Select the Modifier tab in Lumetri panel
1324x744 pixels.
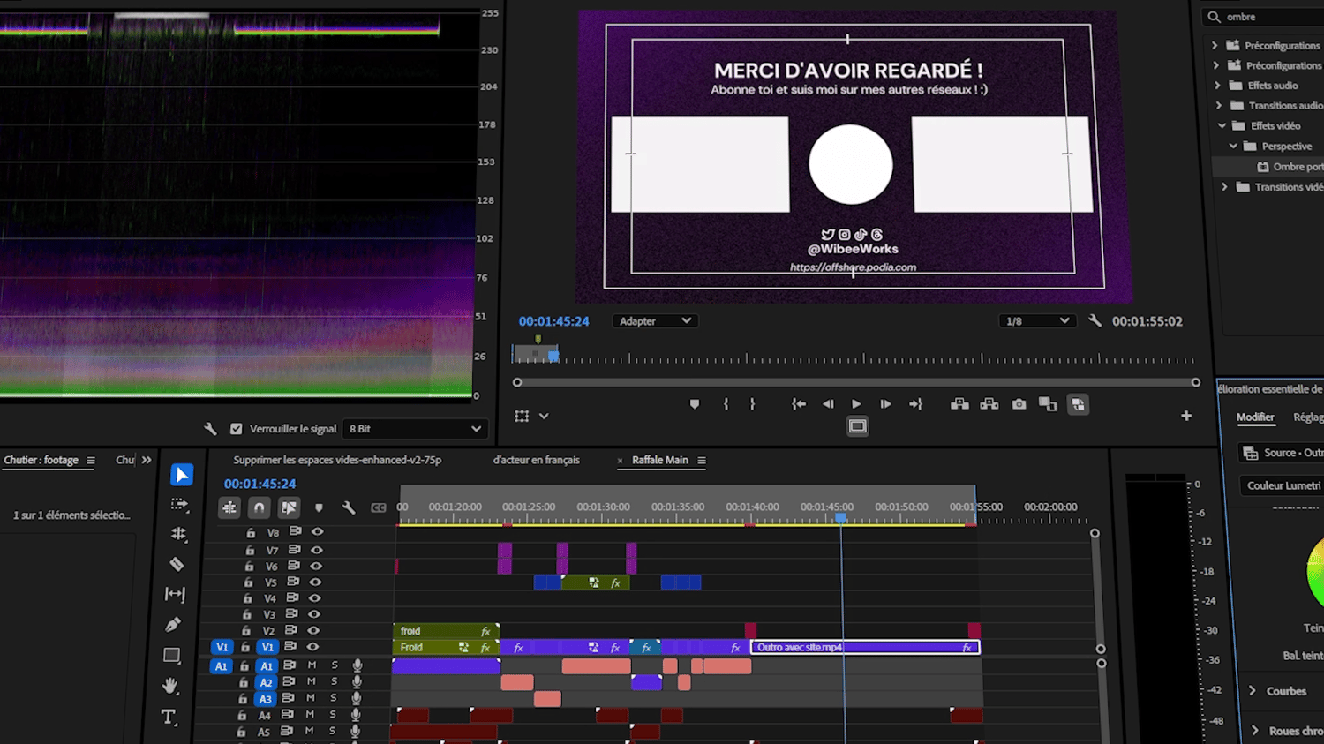[1255, 417]
